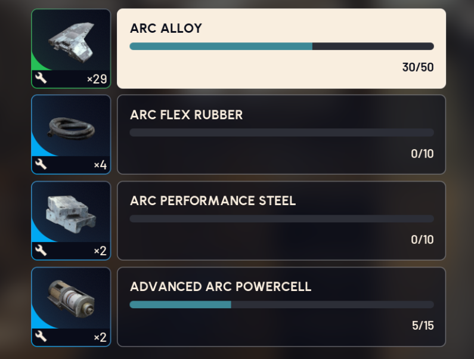Click the empty ARC Flex Rubber progress bar
Viewport: 474px width, 359px height.
[281, 132]
